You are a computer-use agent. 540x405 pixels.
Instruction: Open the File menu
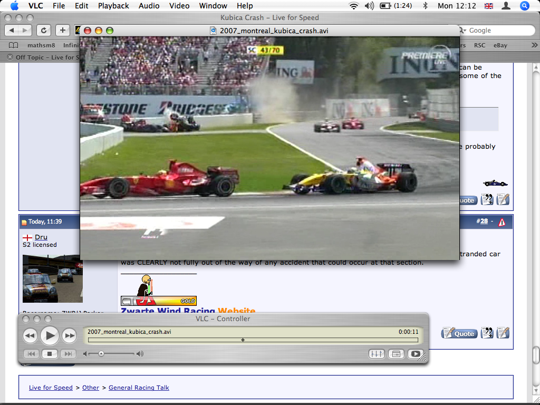pyautogui.click(x=59, y=6)
